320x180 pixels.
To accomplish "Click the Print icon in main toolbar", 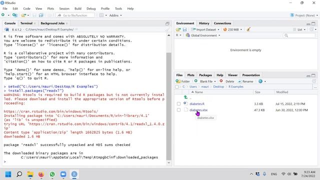I will coord(49,15).
